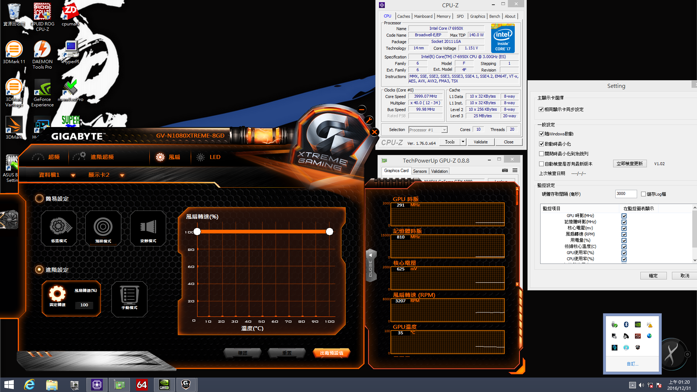697x392 pixels.
Task: Click the volume speaker icon in system tray
Action: (641, 385)
